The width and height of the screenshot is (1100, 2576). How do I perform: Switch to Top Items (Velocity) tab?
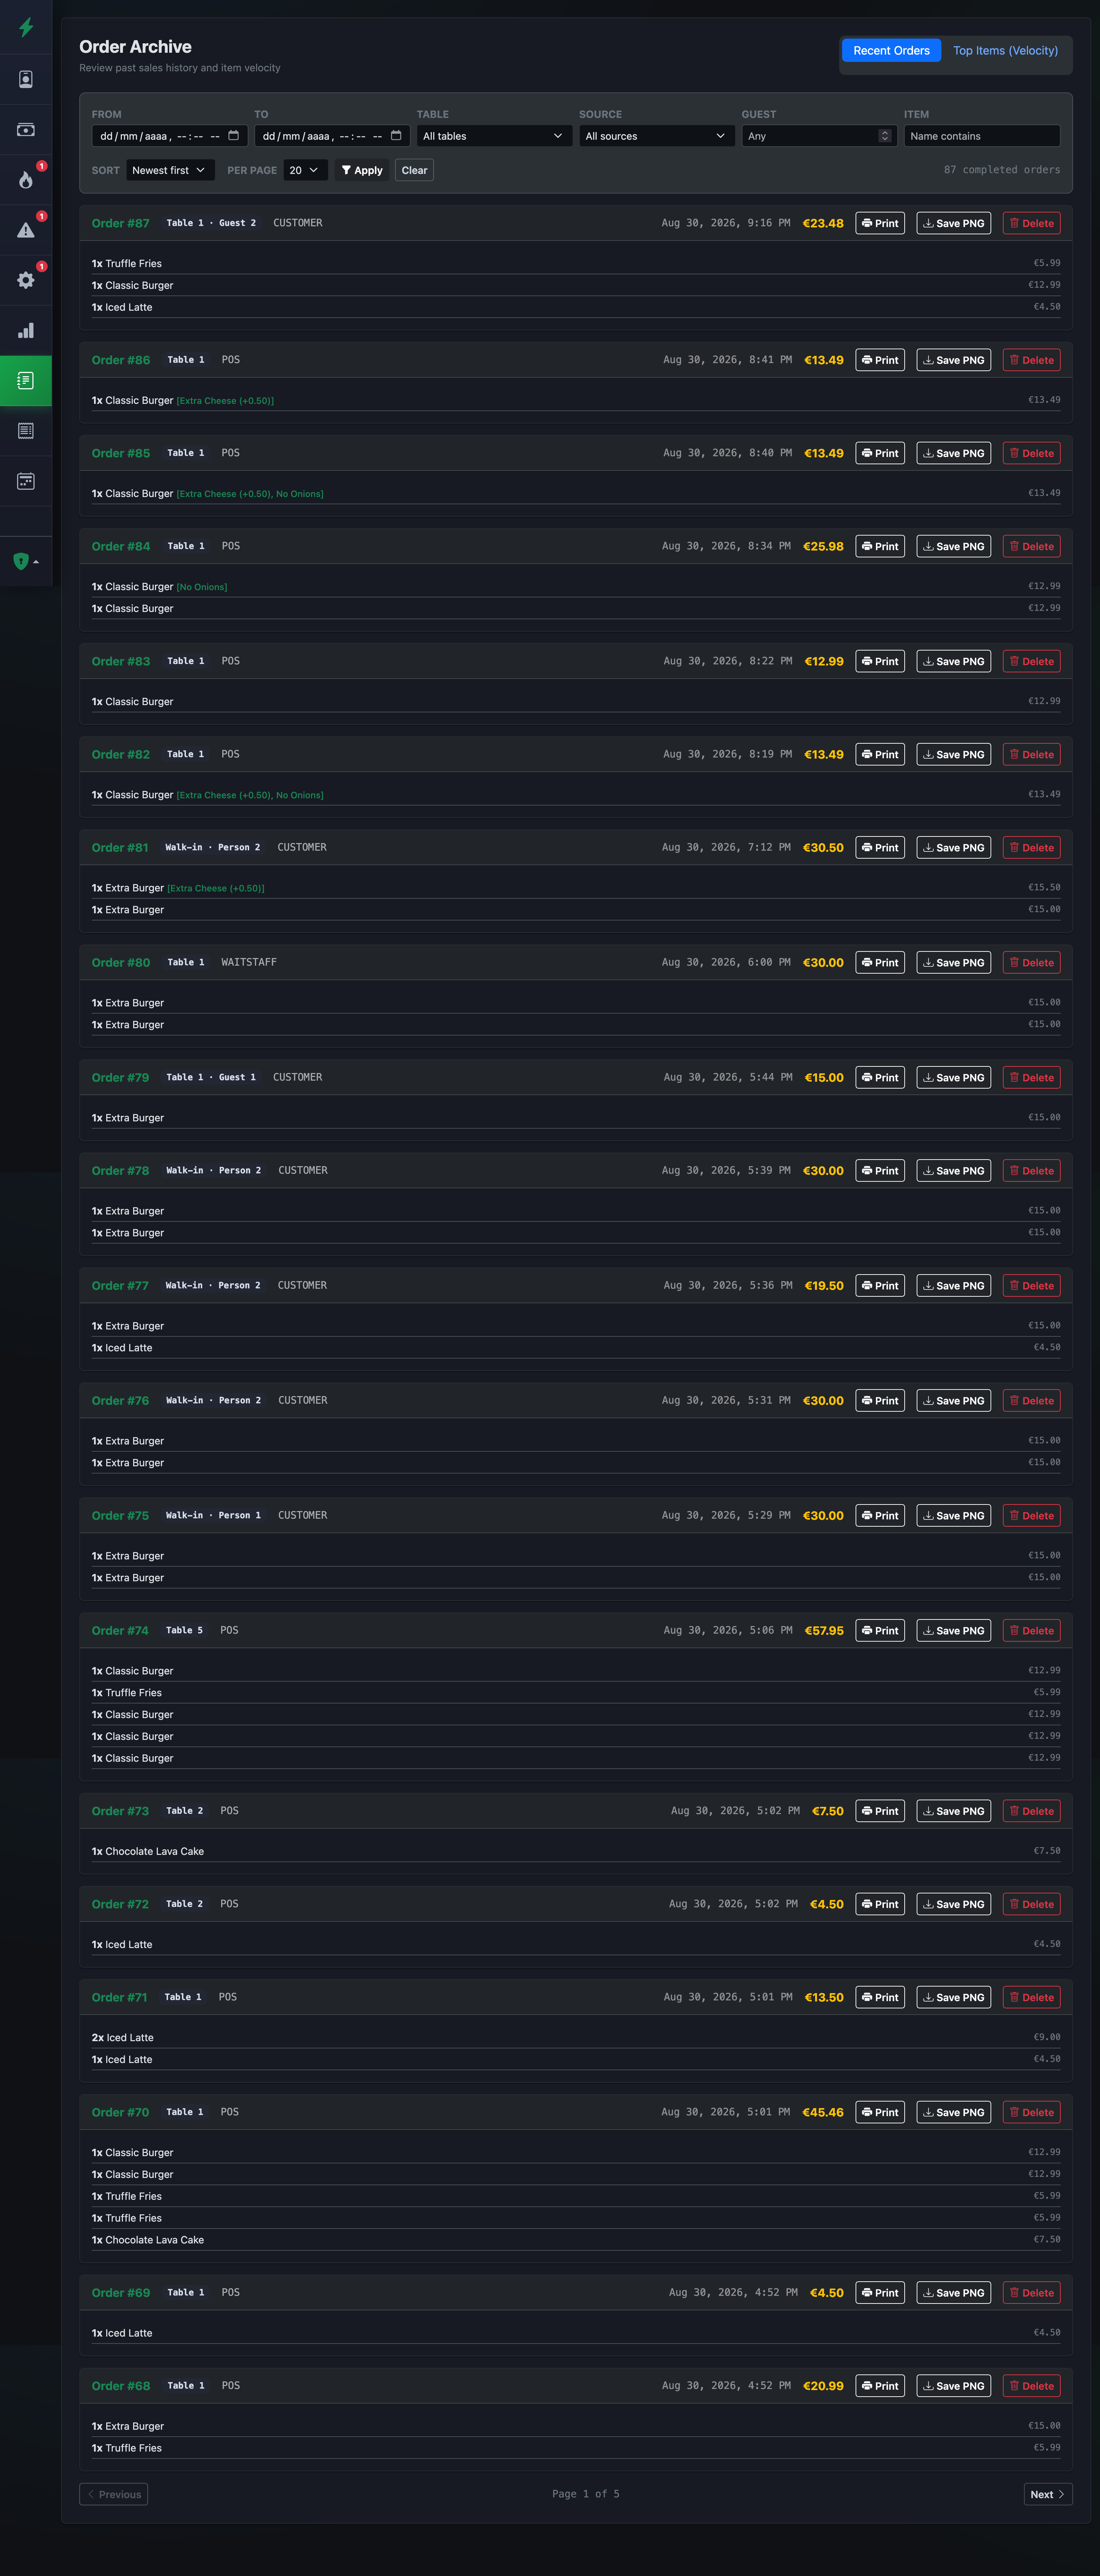1005,50
